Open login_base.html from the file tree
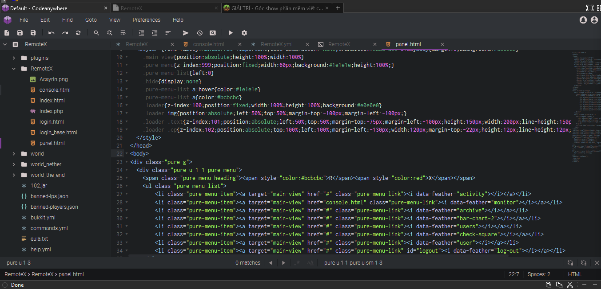Viewport: 601px width, 289px height. click(x=58, y=133)
